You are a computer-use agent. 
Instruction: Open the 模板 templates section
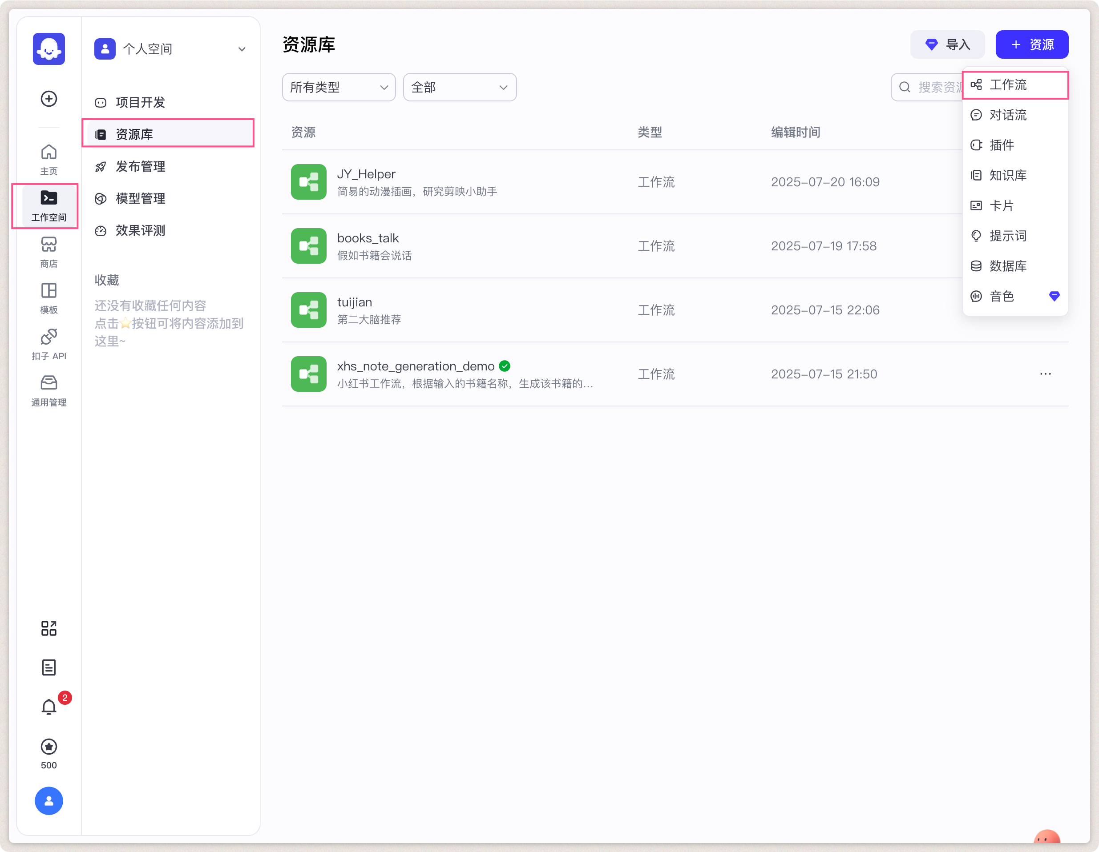point(48,297)
